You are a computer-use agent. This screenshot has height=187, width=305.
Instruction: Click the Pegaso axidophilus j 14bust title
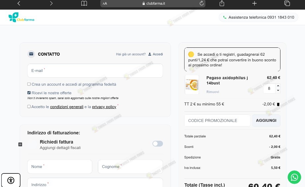(x=227, y=80)
